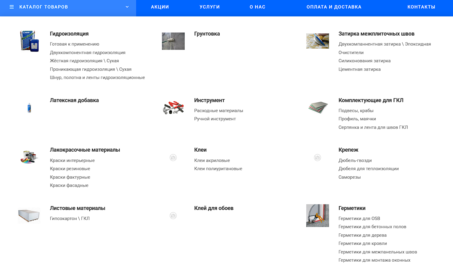This screenshot has height=265, width=453.
Task: Click the Латексная добавка bottle icon
Action: (29, 108)
